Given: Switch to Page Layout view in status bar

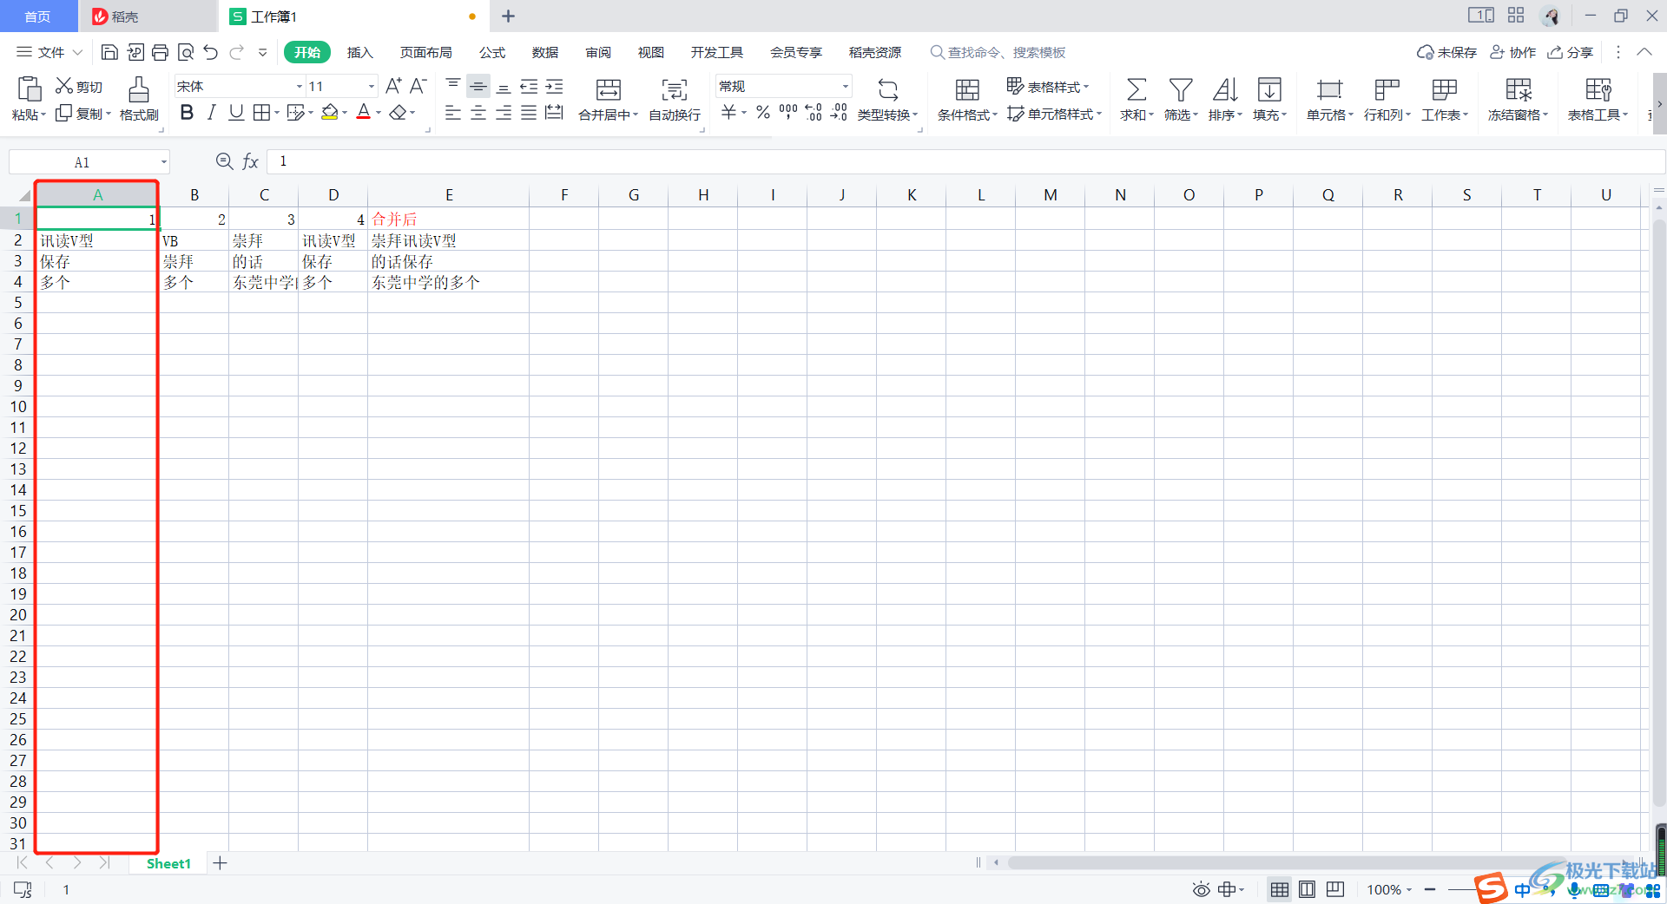Looking at the screenshot, I should 1307,889.
